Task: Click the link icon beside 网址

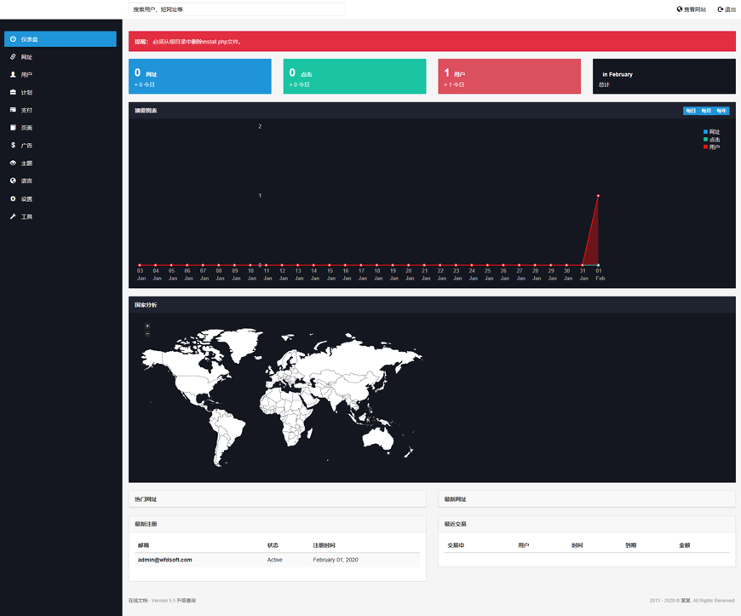Action: pyautogui.click(x=13, y=57)
